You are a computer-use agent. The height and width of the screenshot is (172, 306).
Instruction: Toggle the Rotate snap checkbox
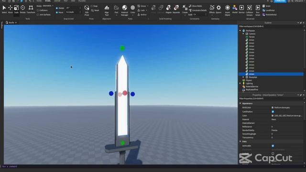[57, 8]
